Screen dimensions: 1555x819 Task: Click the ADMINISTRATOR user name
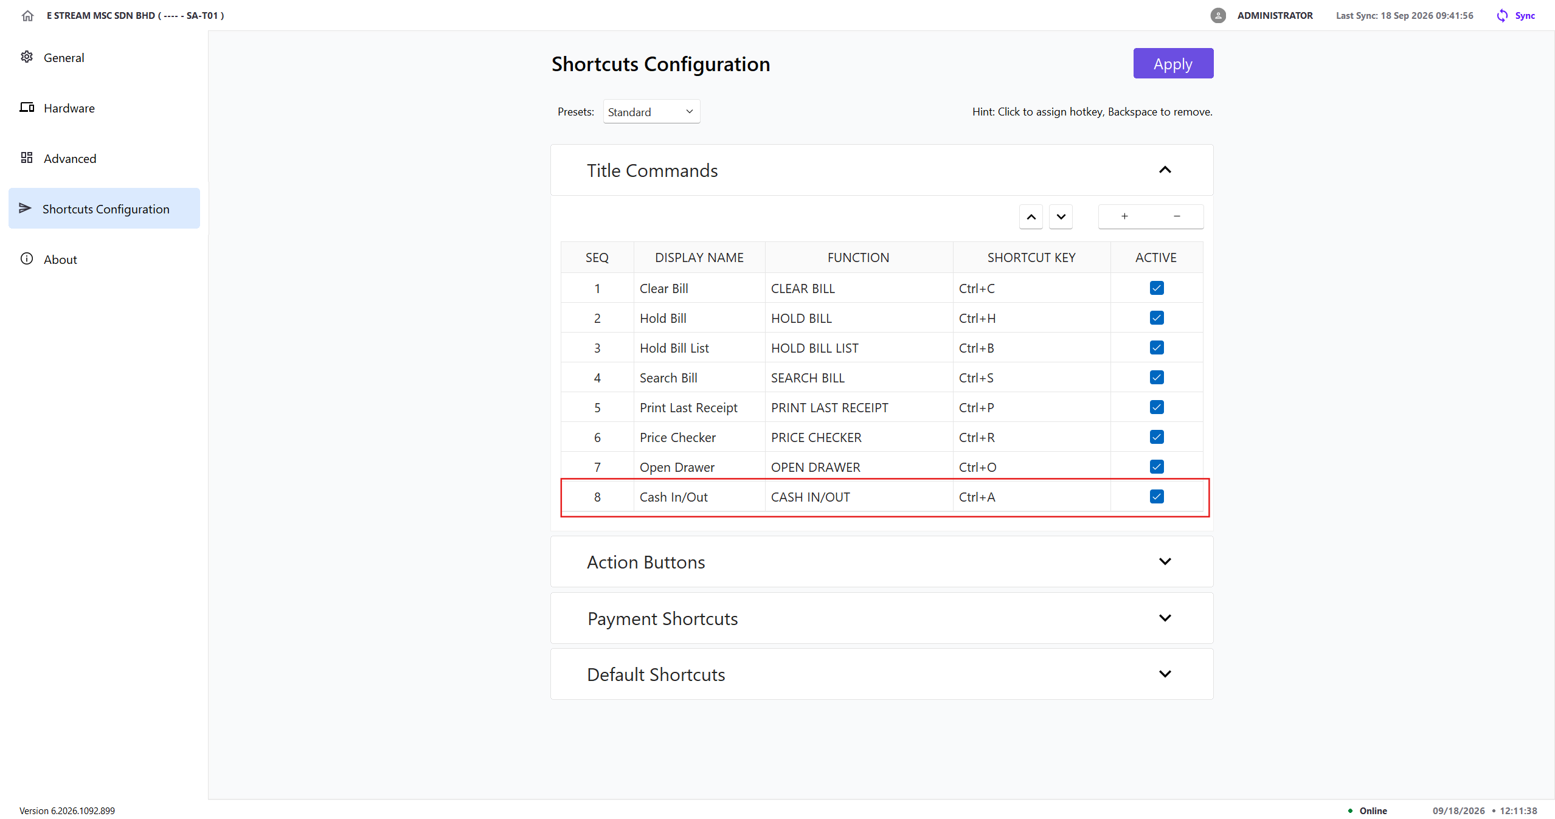pyautogui.click(x=1275, y=16)
